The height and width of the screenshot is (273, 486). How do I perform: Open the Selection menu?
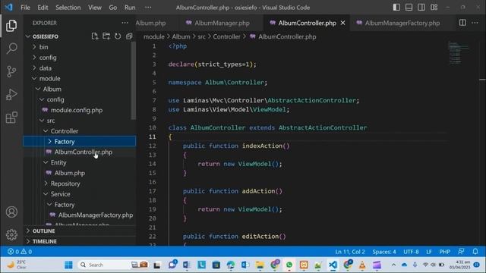(x=68, y=8)
